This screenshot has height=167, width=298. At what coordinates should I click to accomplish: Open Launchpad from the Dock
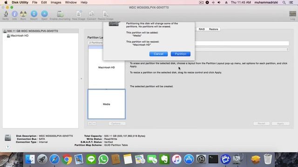click(x=42, y=159)
